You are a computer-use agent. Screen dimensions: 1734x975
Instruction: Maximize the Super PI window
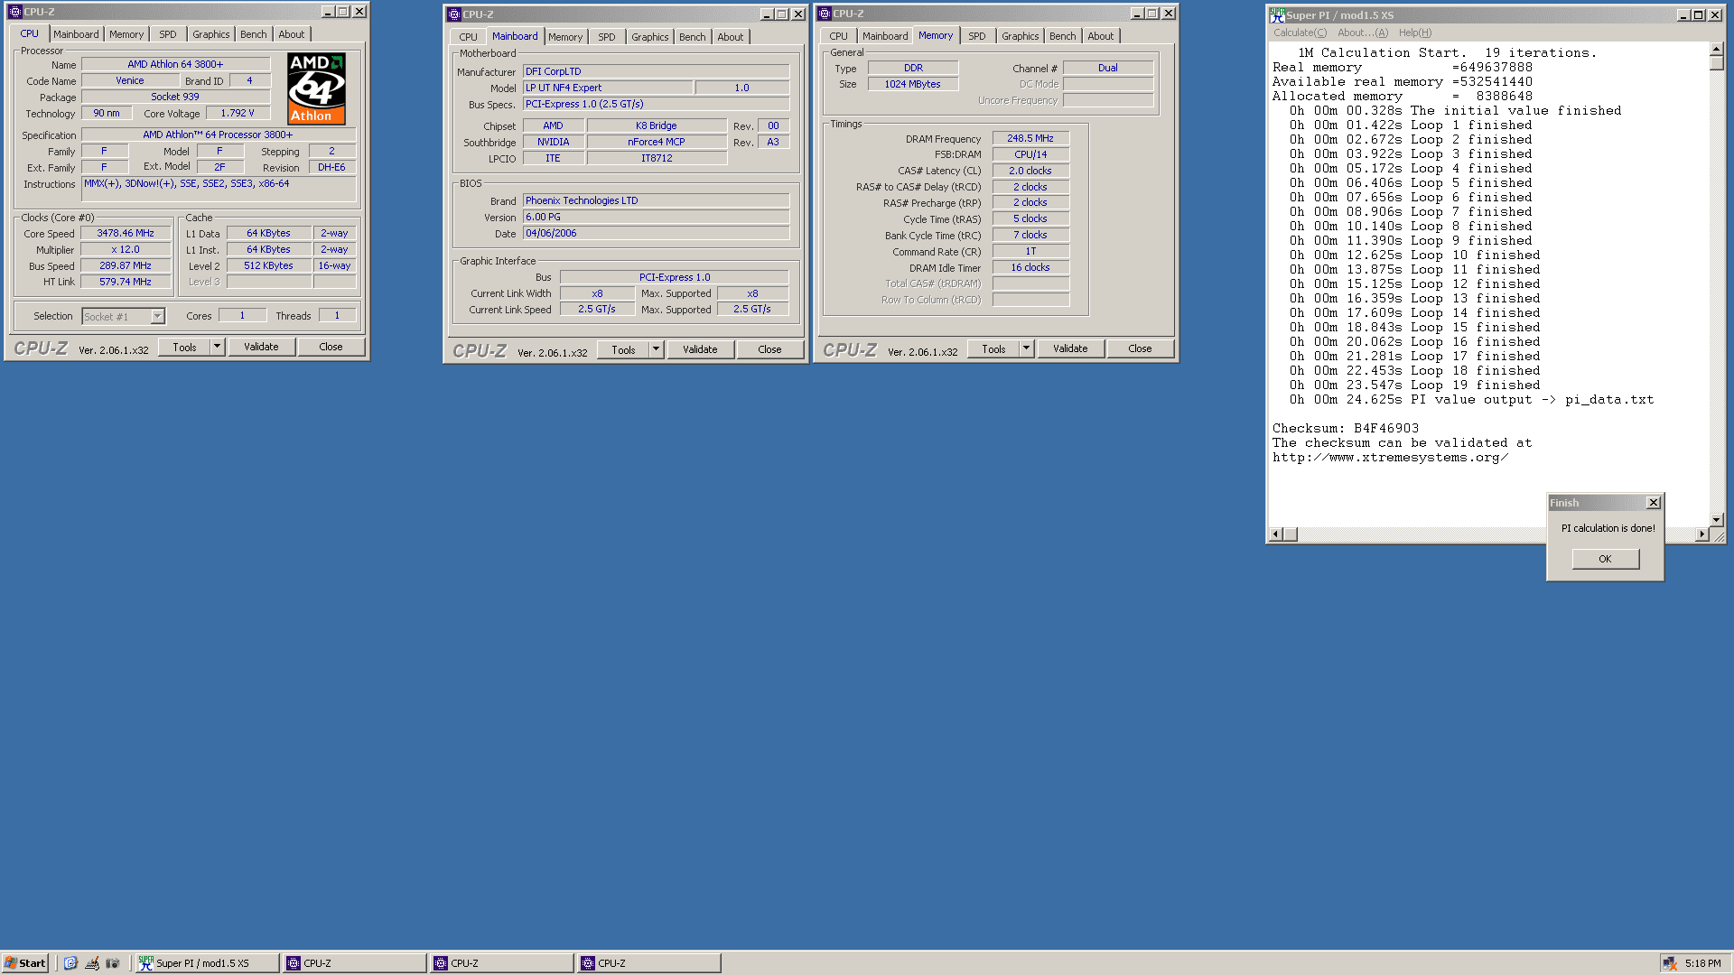[1699, 15]
